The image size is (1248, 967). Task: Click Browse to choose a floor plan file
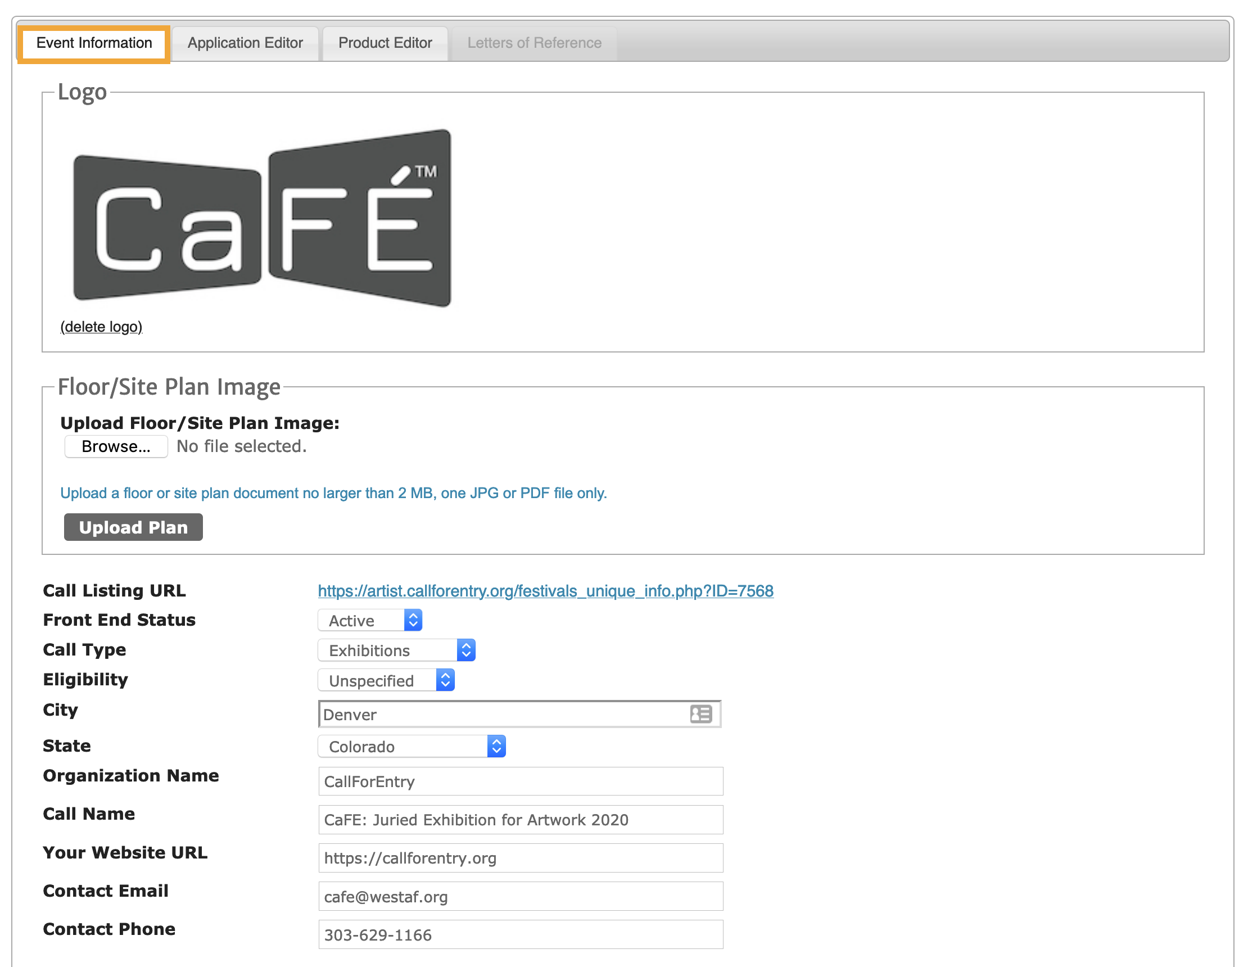click(x=116, y=446)
